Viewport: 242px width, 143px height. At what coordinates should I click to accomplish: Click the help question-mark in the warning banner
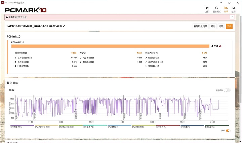click(232, 17)
